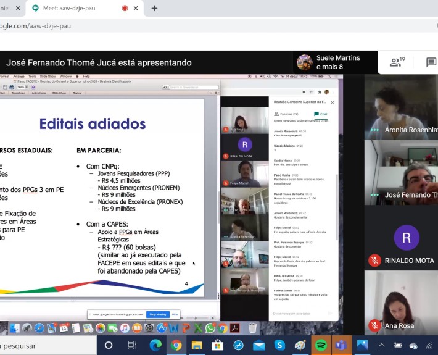The width and height of the screenshot is (438, 355).
Task: Open File Explorer from taskbar
Action: tap(197, 346)
